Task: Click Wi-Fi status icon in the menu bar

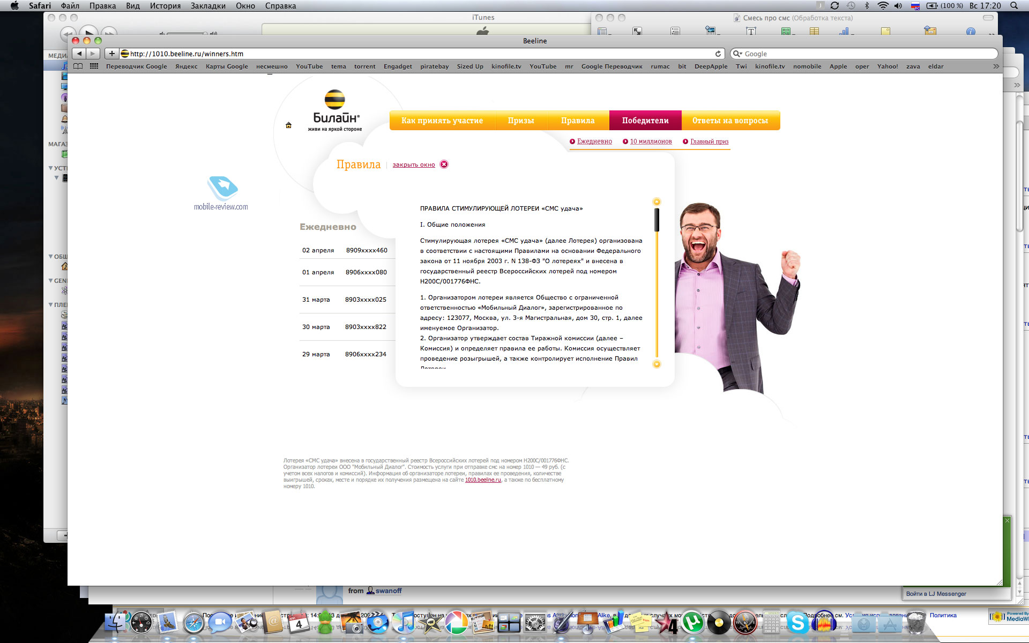Action: tap(883, 5)
